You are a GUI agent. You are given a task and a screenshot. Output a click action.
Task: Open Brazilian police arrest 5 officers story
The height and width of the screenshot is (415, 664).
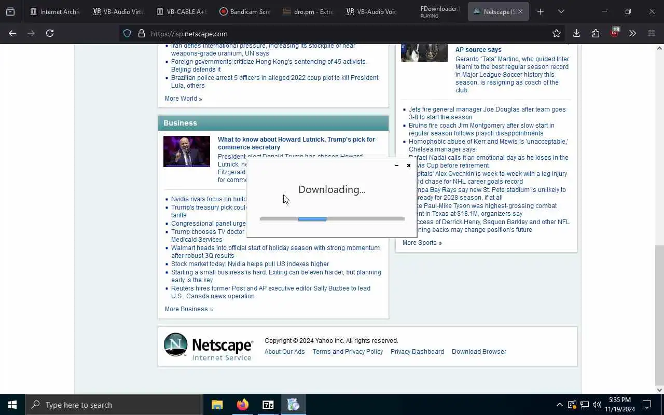pos(275,81)
